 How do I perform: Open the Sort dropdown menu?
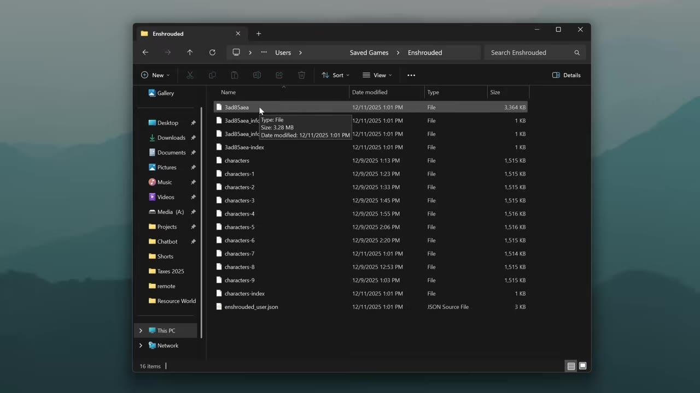tap(335, 75)
